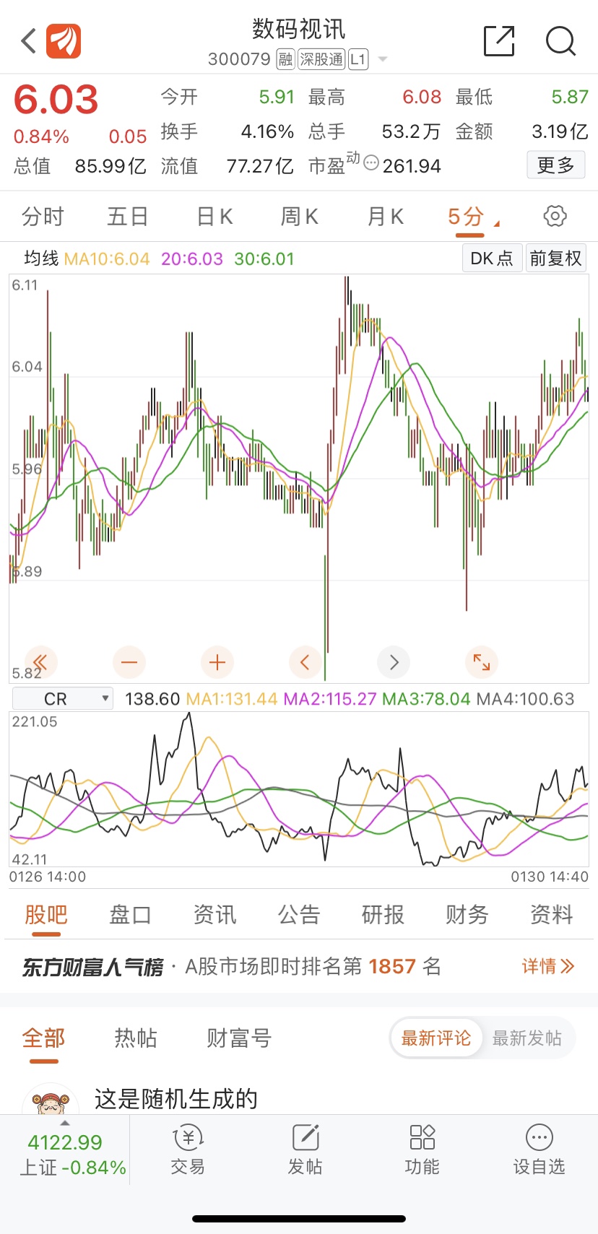Open the 公告 tab
The height and width of the screenshot is (1234, 598).
[x=299, y=915]
